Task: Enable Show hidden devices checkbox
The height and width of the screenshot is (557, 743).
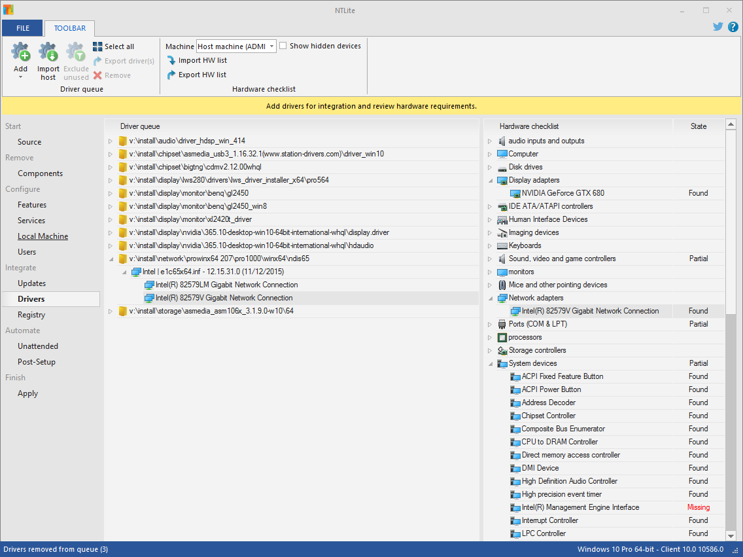Action: (x=283, y=46)
